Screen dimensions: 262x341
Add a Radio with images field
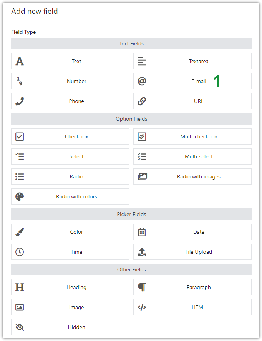tap(192, 176)
